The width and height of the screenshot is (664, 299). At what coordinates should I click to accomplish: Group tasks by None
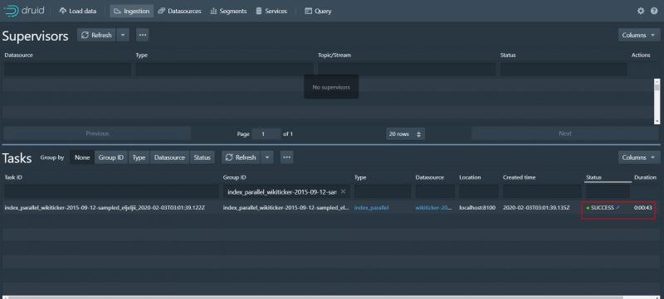coord(82,157)
